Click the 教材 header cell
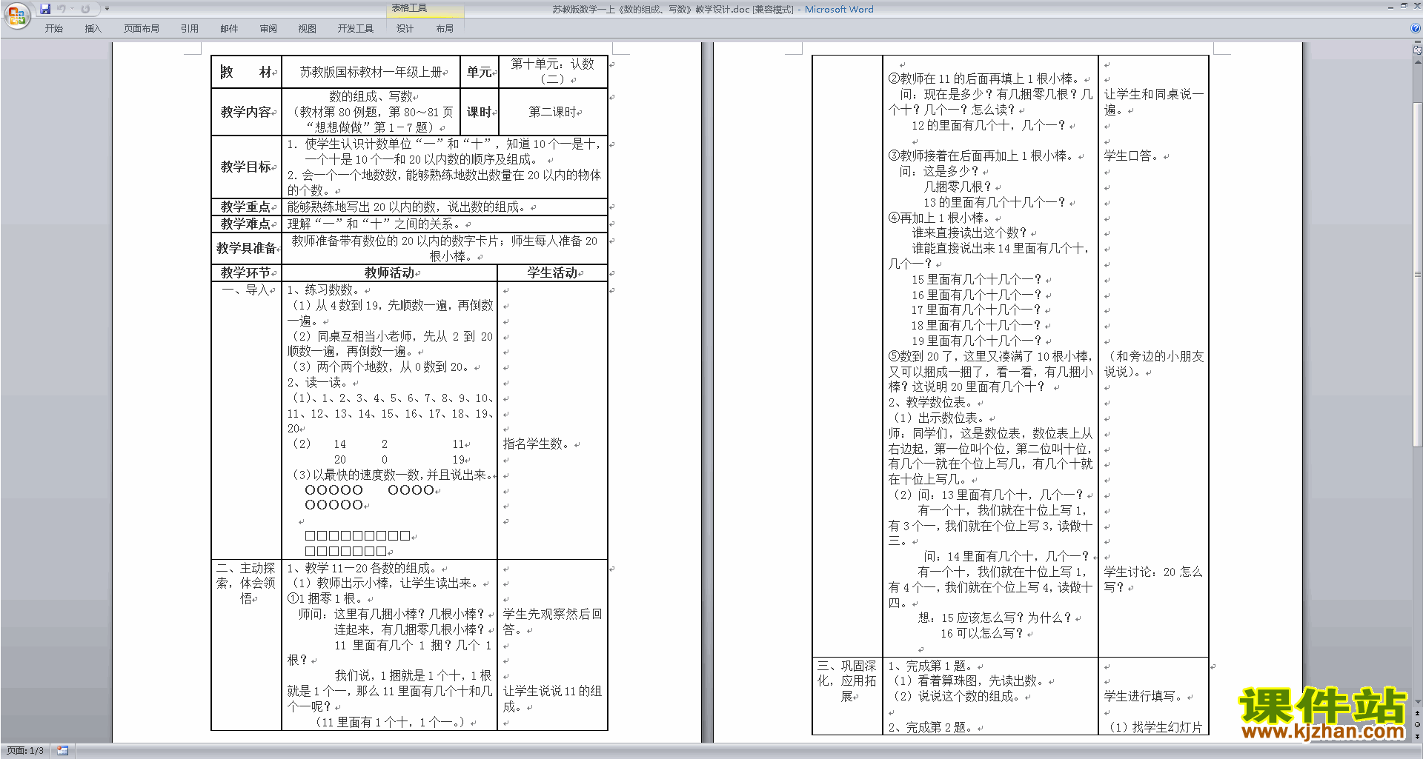The image size is (1423, 759). [x=246, y=72]
